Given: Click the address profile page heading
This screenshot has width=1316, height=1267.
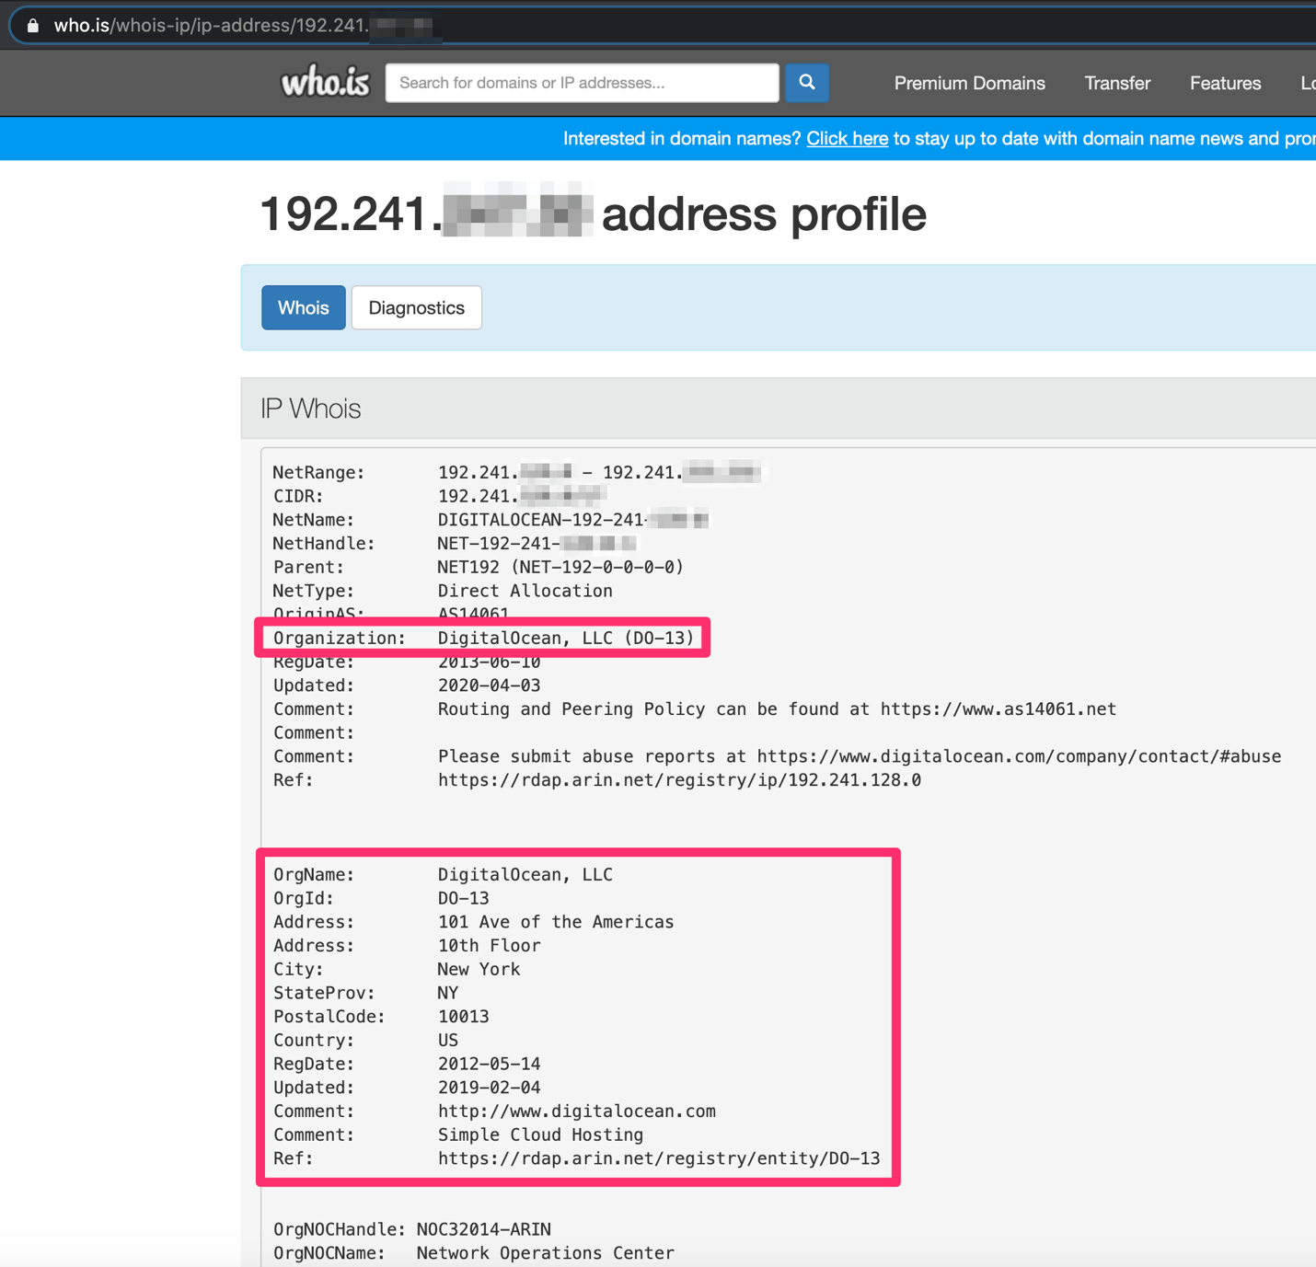Looking at the screenshot, I should click(x=593, y=213).
